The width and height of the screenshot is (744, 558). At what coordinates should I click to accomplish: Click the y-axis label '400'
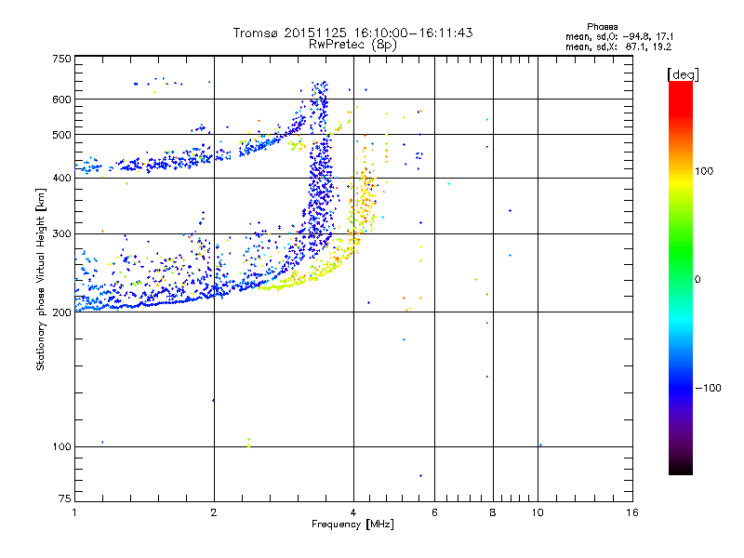click(x=62, y=179)
